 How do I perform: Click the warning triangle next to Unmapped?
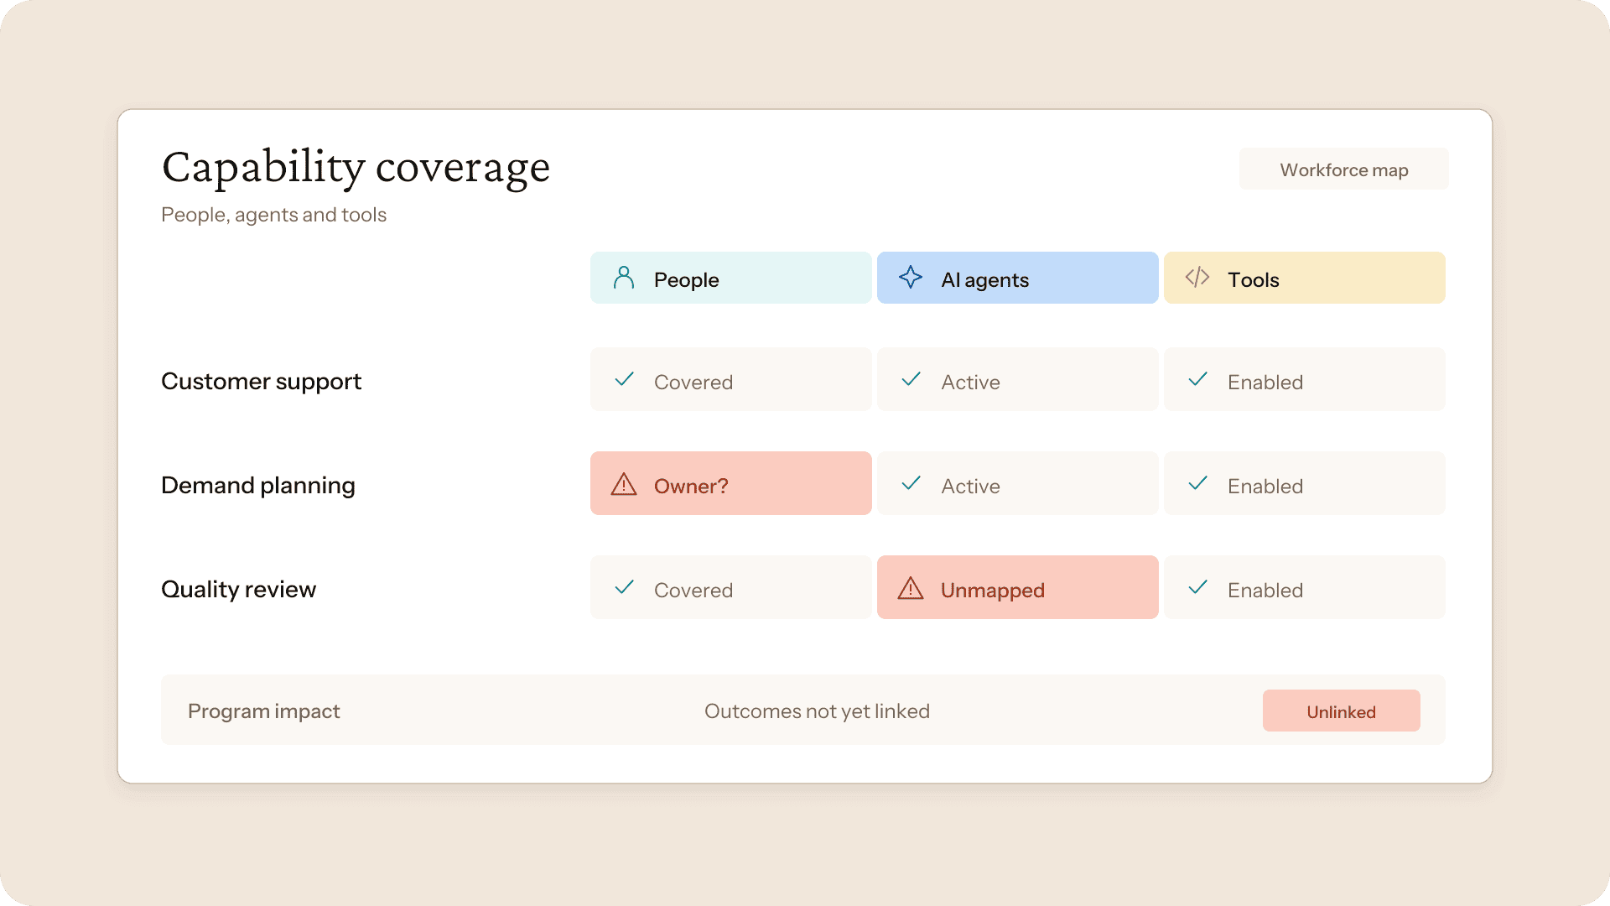911,588
